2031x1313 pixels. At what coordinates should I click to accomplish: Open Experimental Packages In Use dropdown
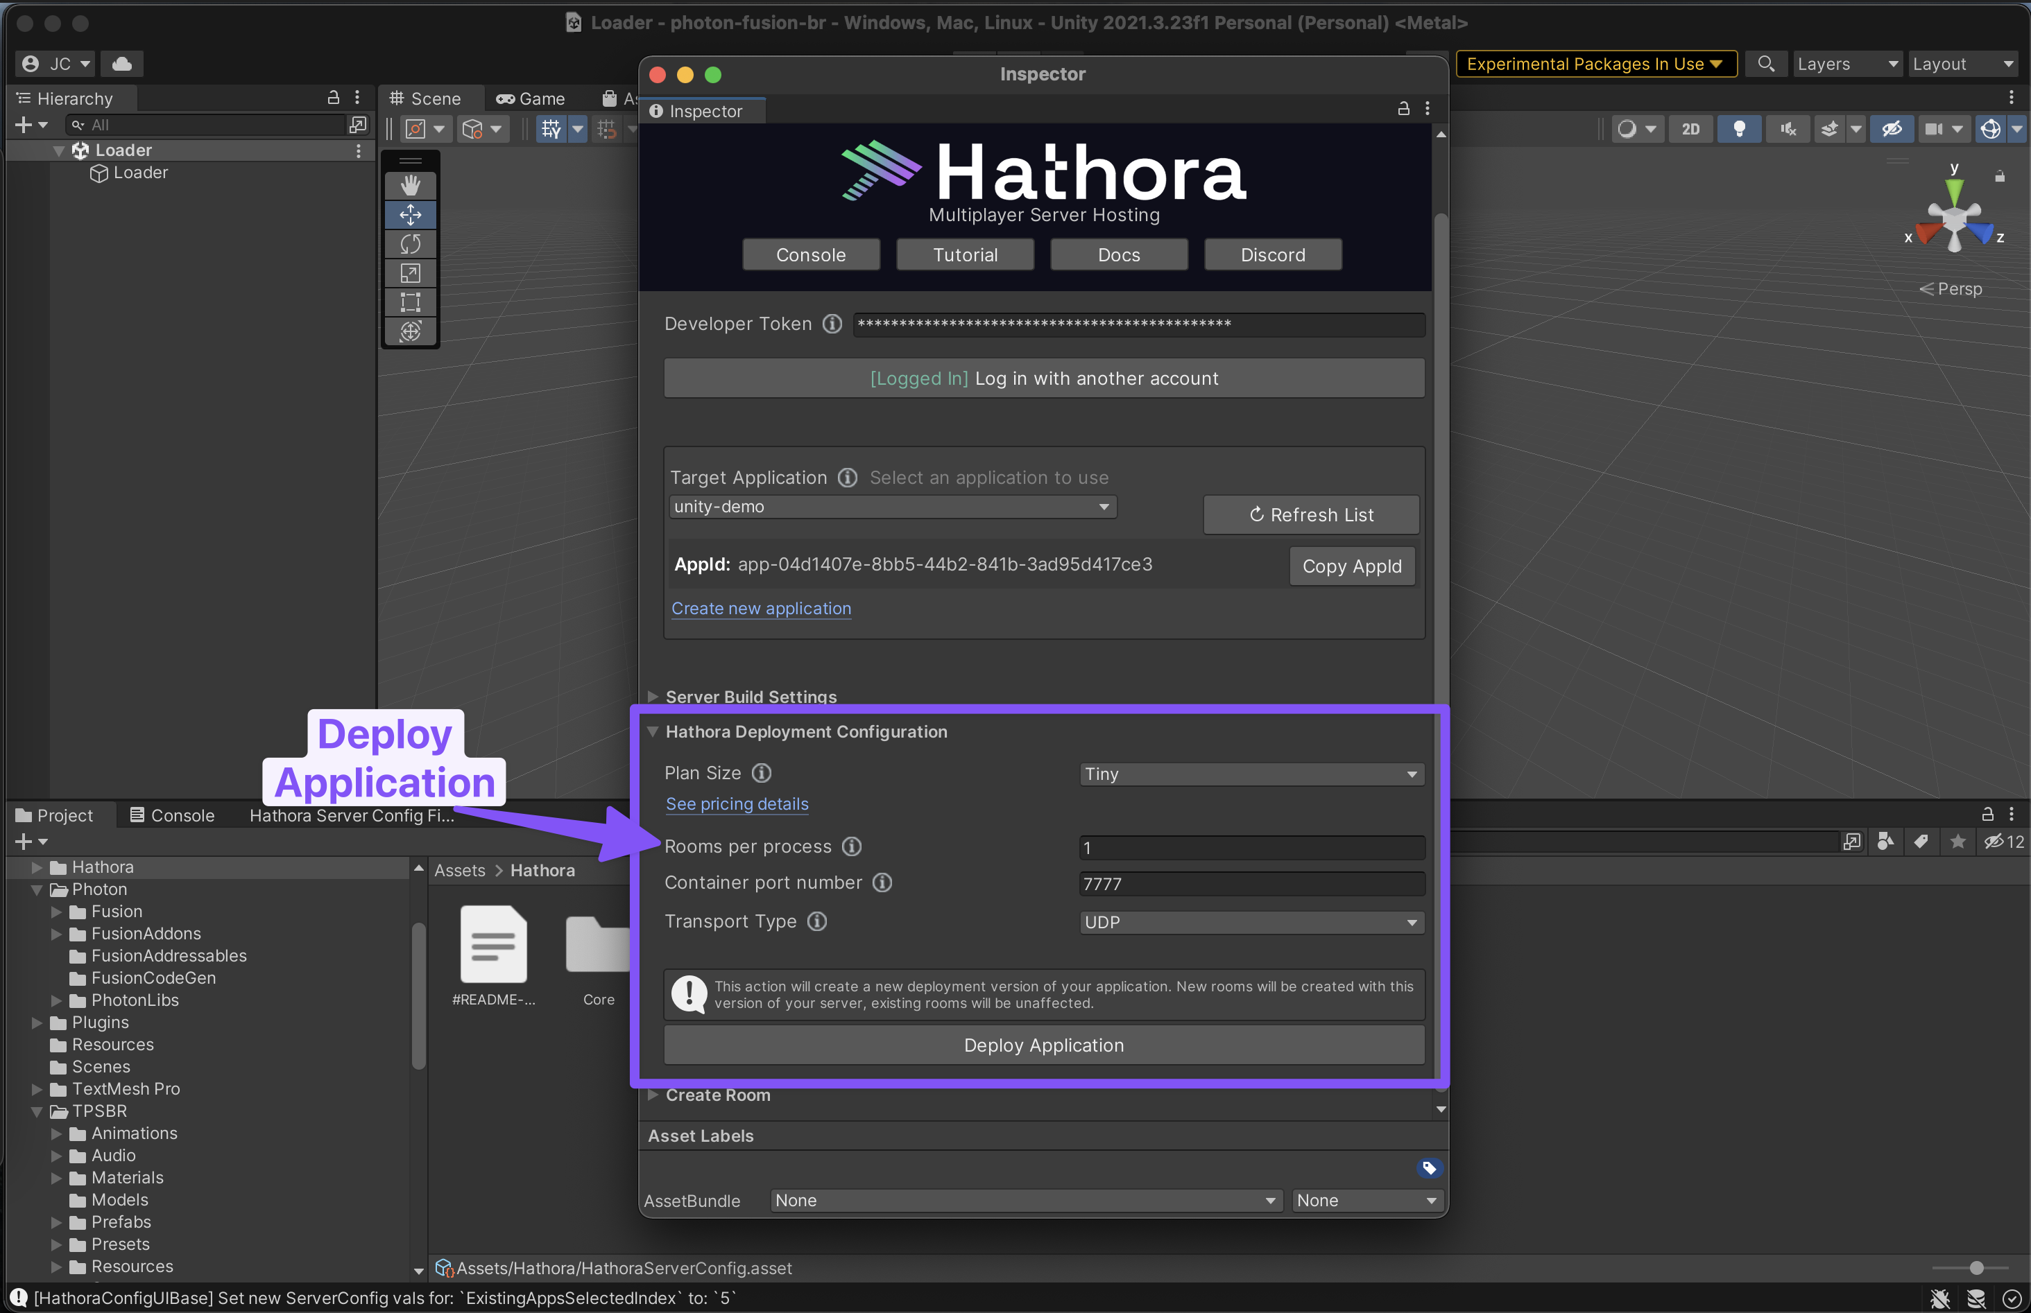[1596, 64]
